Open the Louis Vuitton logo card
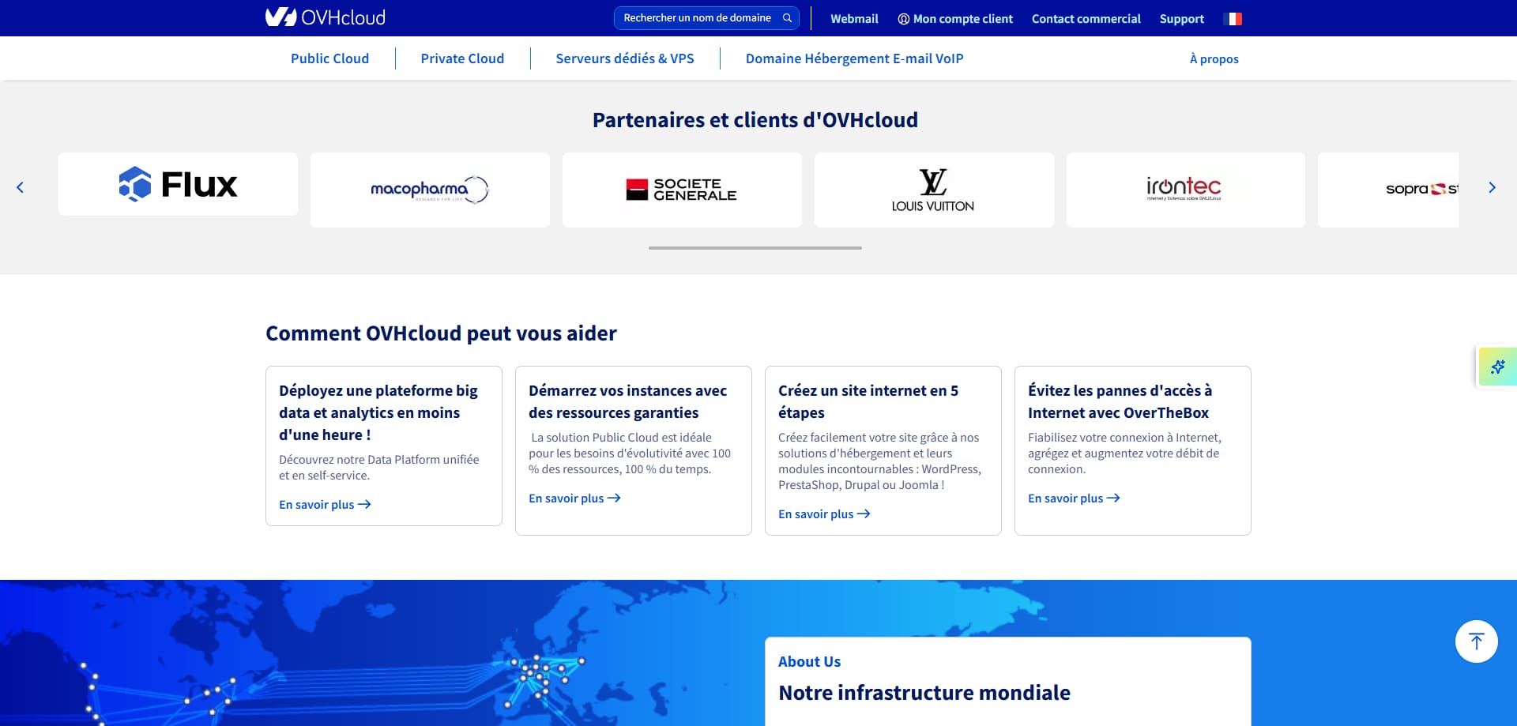The image size is (1517, 726). coord(934,190)
